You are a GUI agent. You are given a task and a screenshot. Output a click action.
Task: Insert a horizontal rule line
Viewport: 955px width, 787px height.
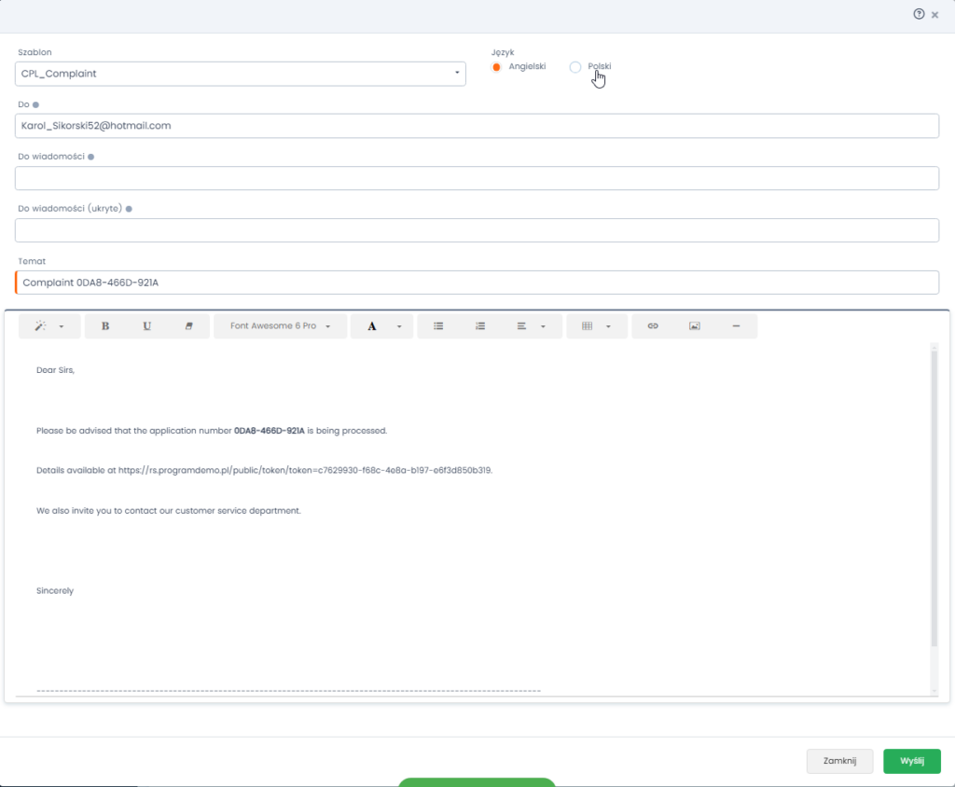[x=736, y=326]
